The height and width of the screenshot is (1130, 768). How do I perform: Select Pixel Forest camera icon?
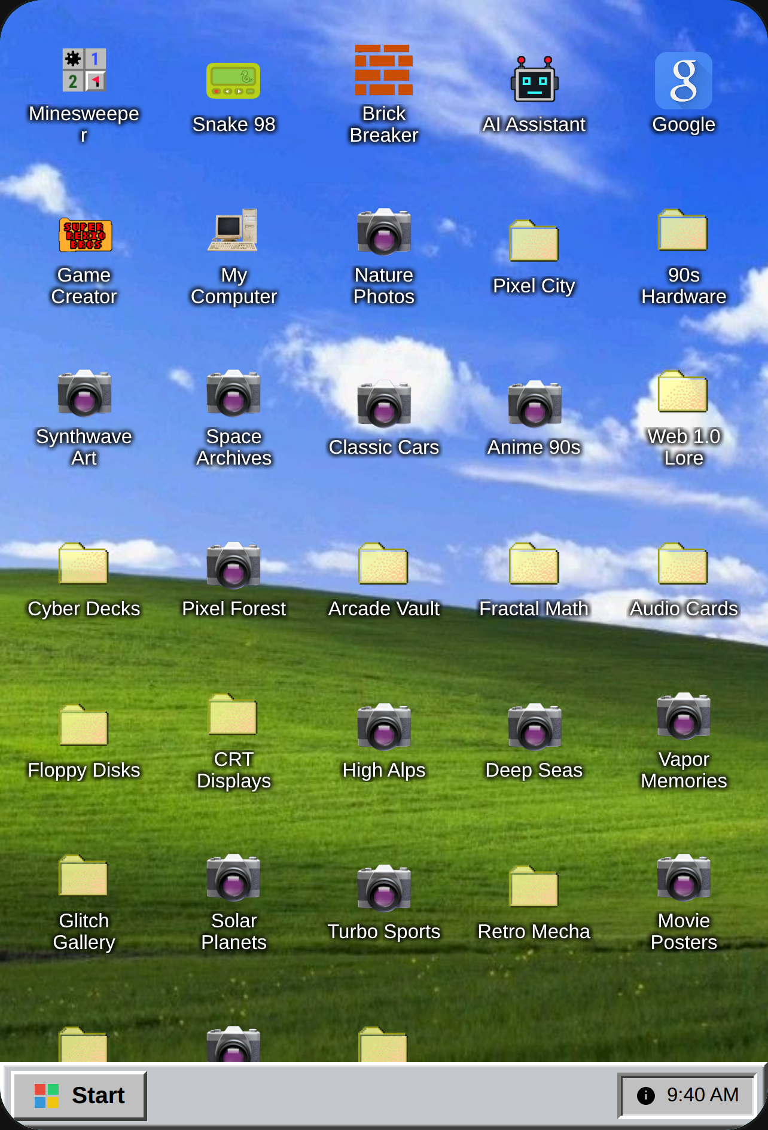[233, 565]
